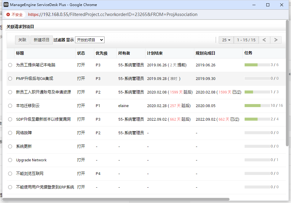Viewport: 291px width, 203px height.
Task: Sort by 优先级 column header
Action: 102,53
